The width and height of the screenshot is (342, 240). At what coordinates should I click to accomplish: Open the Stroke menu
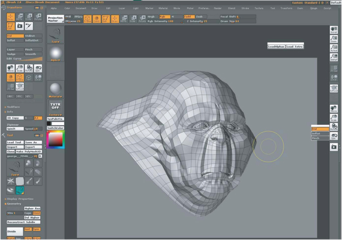pyautogui.click(x=245, y=9)
